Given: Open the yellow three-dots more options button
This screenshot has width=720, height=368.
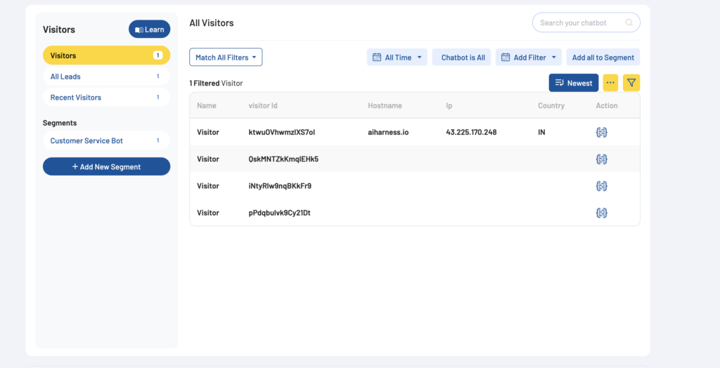Looking at the screenshot, I should pos(610,83).
